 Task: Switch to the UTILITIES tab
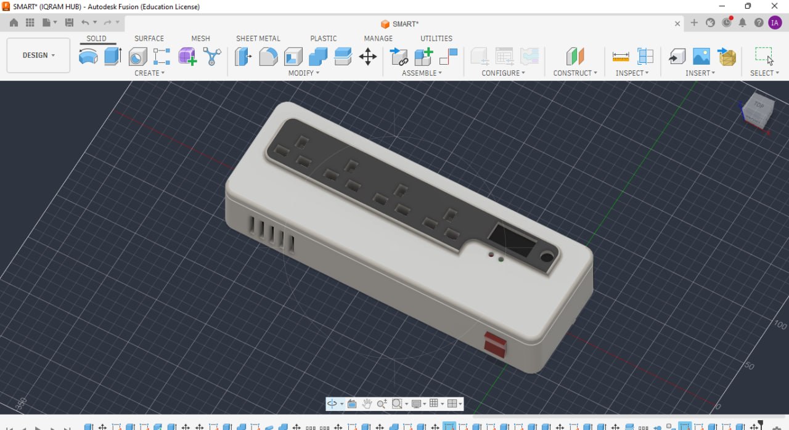pos(436,38)
